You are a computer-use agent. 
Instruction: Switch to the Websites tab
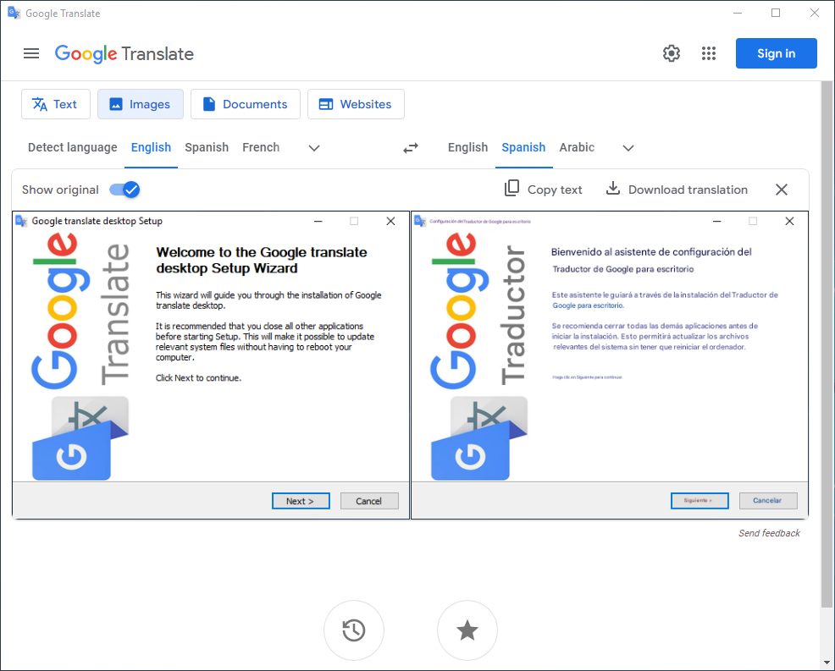pyautogui.click(x=356, y=104)
